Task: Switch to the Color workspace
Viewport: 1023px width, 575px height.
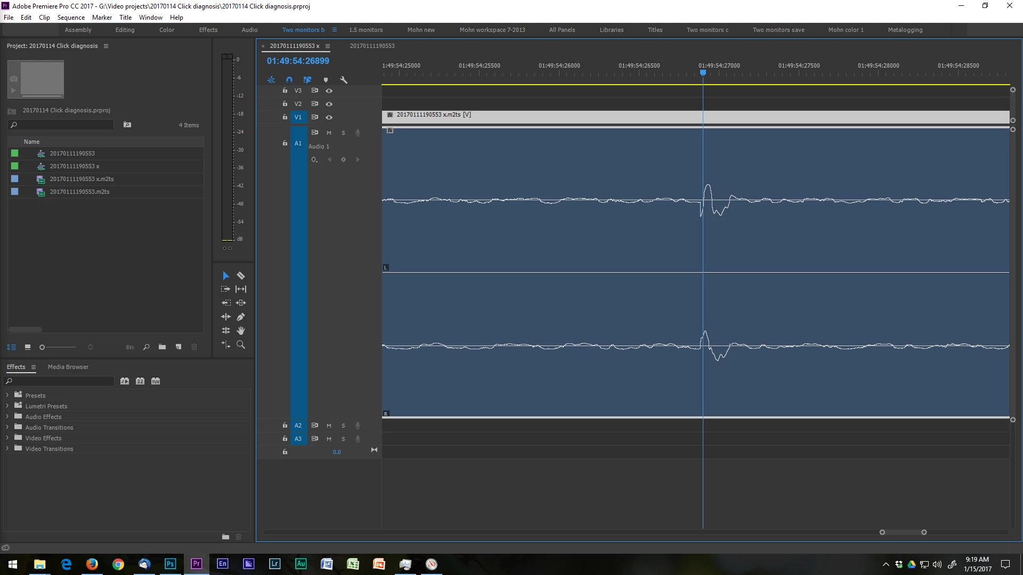Action: coord(166,30)
